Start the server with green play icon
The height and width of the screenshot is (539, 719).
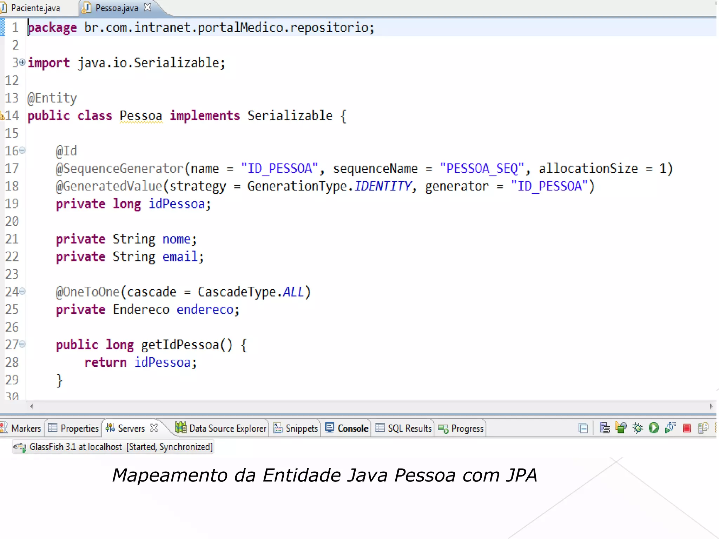[654, 428]
